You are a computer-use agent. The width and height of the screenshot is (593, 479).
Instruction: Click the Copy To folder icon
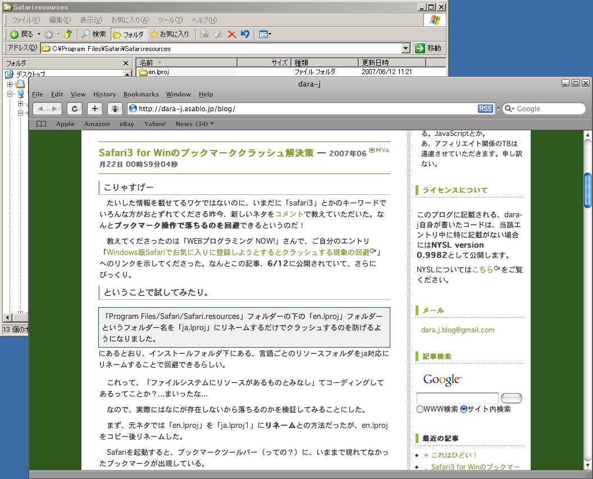(218, 34)
